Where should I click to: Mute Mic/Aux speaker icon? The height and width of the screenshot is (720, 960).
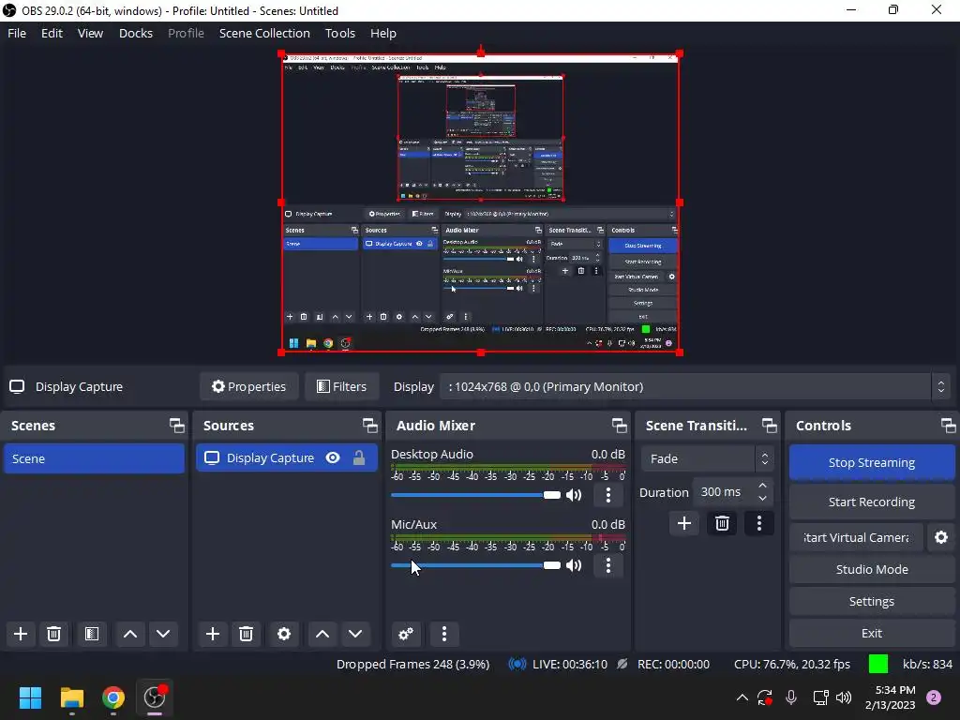[x=574, y=565]
